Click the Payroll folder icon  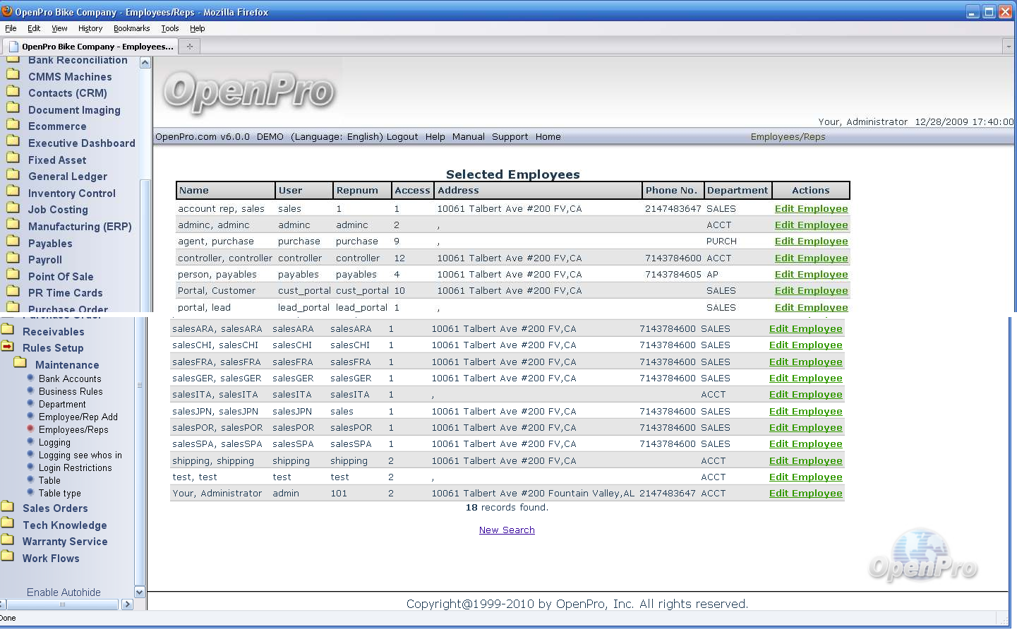13,258
